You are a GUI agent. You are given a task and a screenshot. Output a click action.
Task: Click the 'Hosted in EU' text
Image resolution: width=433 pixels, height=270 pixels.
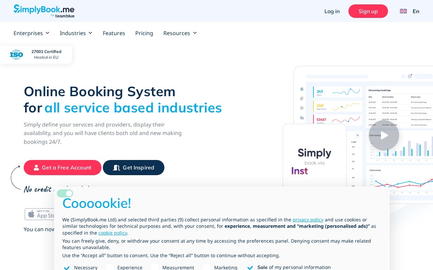[46, 57]
